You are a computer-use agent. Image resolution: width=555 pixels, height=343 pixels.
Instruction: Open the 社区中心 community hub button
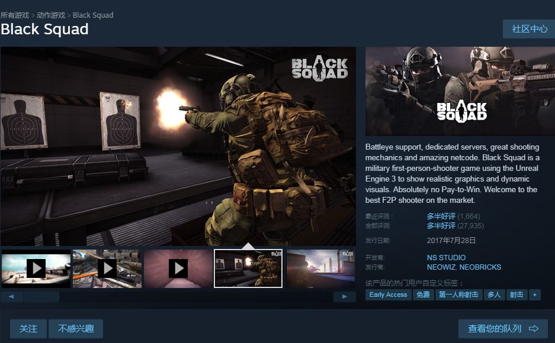529,29
